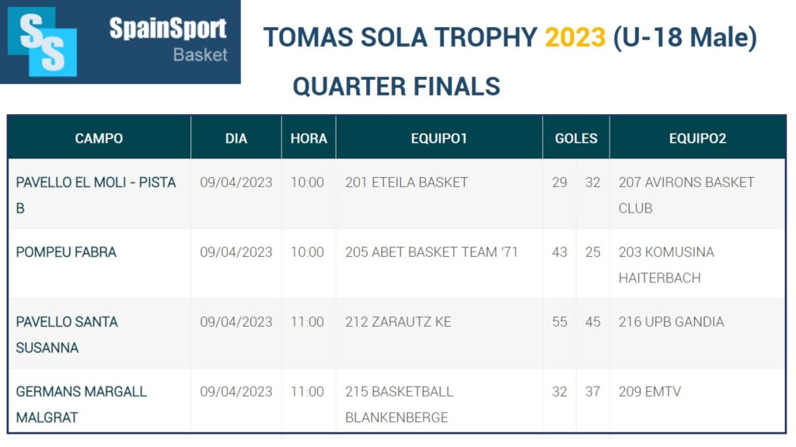The height and width of the screenshot is (447, 796).
Task: Click the QUARTER FINALS heading
Action: tap(396, 86)
